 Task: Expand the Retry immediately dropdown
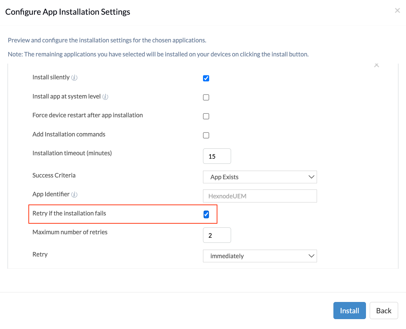260,256
